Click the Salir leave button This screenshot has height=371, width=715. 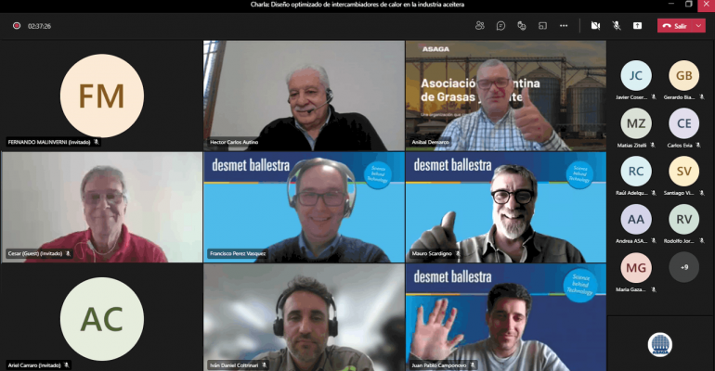675,26
